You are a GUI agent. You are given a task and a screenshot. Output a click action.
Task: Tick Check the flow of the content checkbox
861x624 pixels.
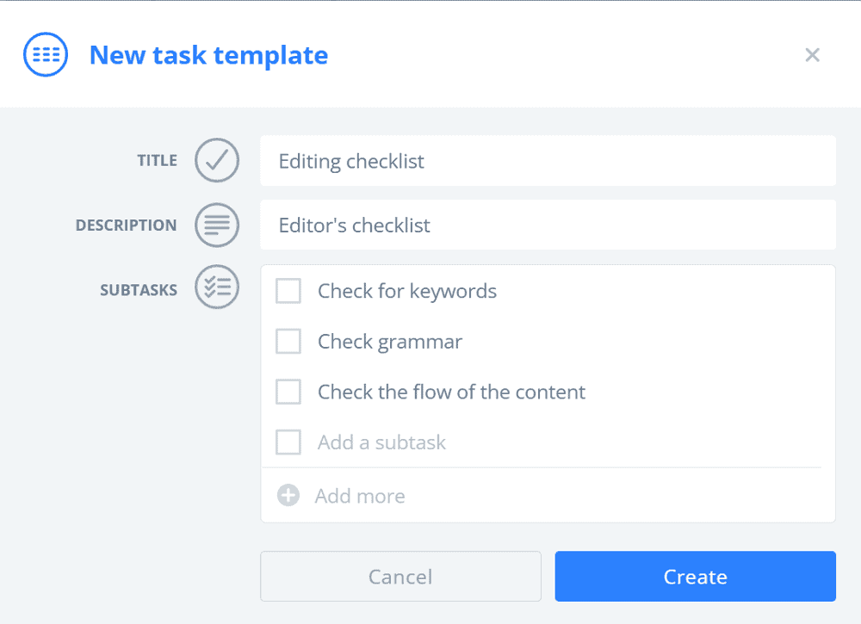coord(288,392)
